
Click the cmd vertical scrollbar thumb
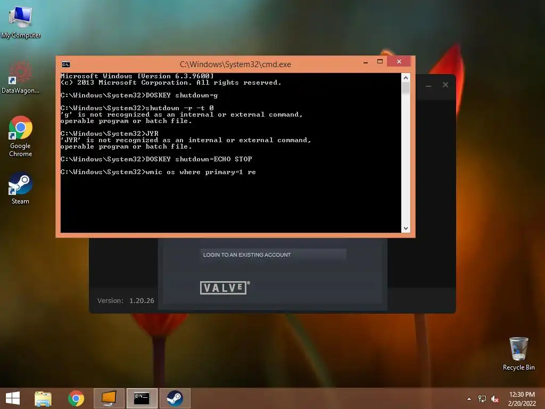click(x=406, y=88)
